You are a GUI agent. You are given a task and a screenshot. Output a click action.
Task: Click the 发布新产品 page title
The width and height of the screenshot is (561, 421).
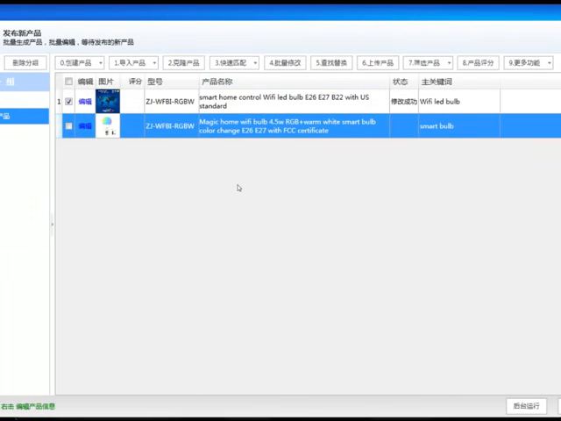22,33
